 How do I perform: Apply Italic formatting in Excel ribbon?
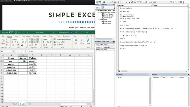pyautogui.click(x=15, y=42)
